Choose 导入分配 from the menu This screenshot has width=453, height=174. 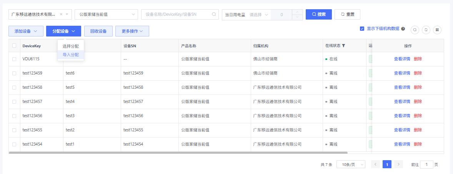pyautogui.click(x=71, y=55)
